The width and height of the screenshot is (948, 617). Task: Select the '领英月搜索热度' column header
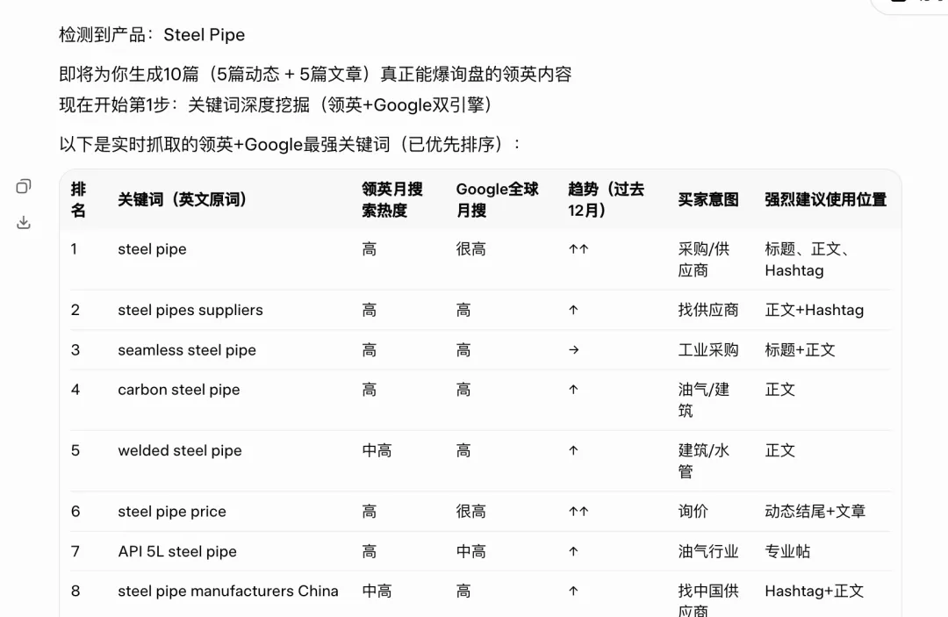(x=391, y=199)
